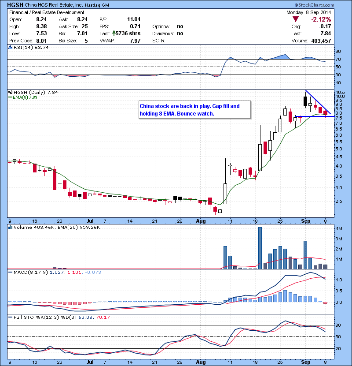Click the Open value 8.24
Screen dimensions: 352x366
(41, 19)
